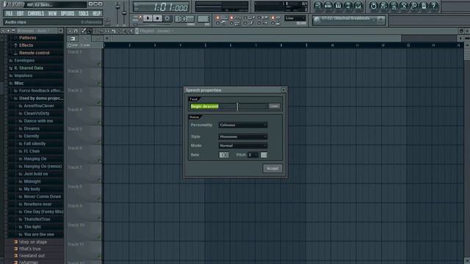
Task: Collapse the Misc folder in browser
Action: pos(18,83)
